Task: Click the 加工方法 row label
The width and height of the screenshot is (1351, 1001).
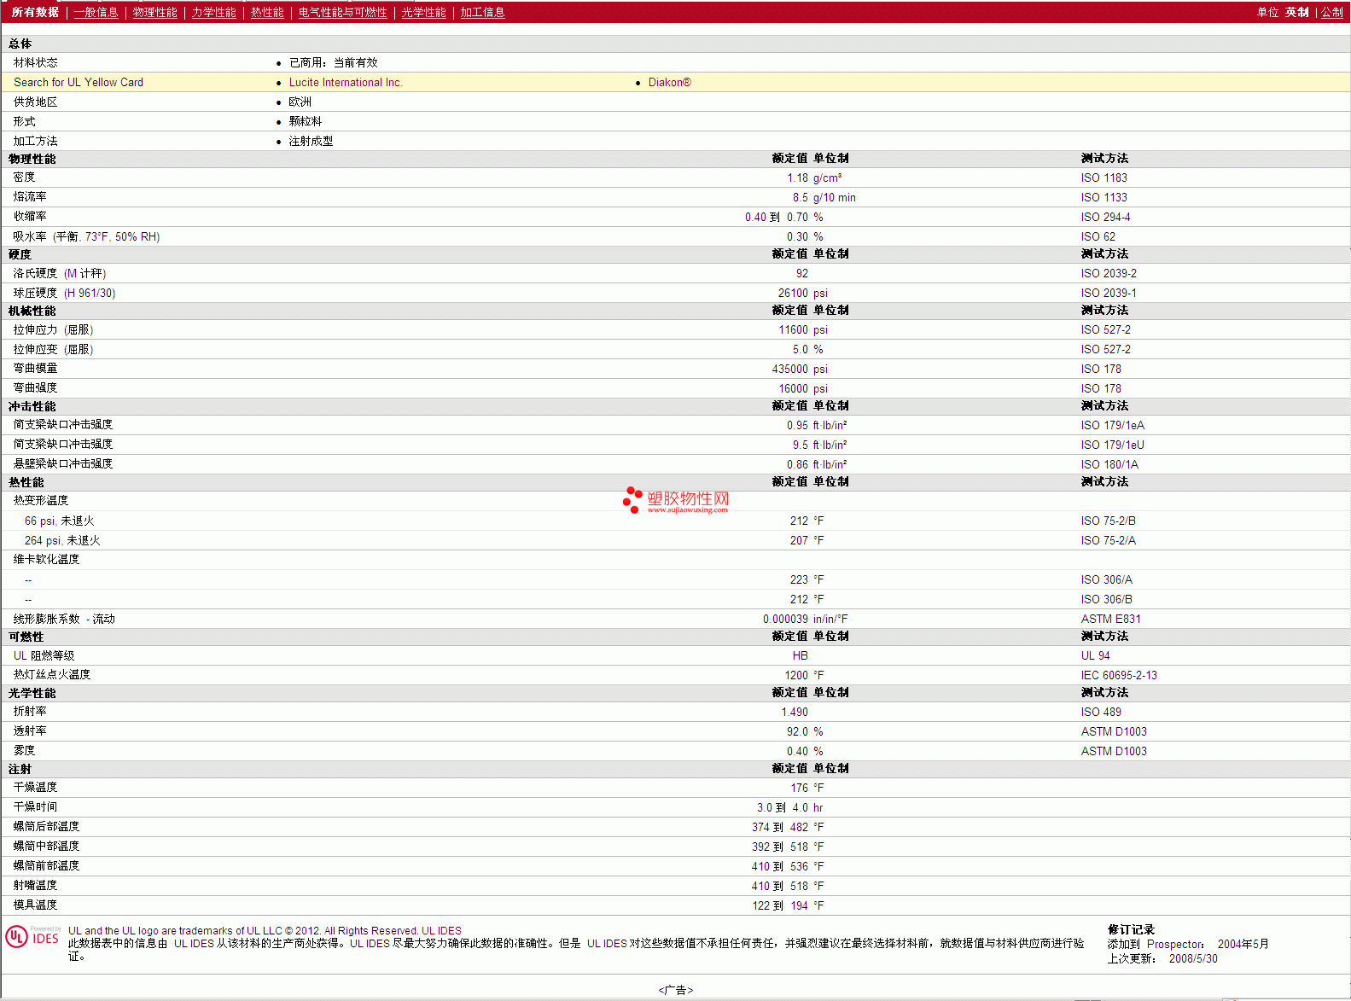Action: pyautogui.click(x=35, y=141)
